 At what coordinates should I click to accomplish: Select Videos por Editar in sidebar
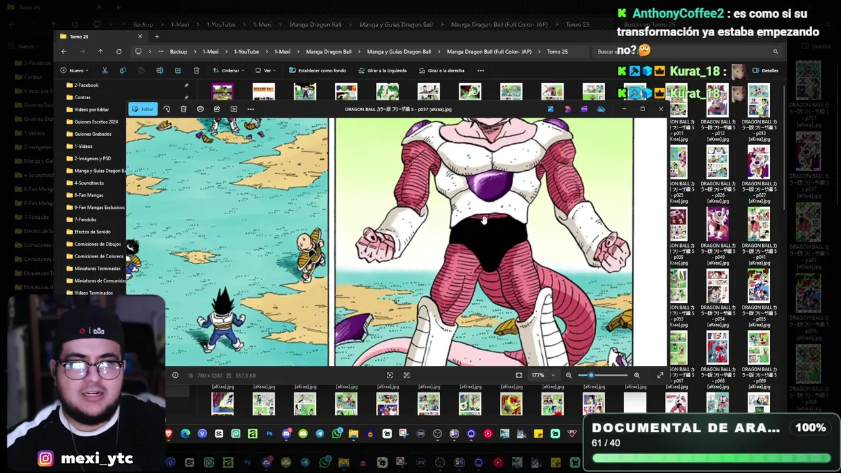pyautogui.click(x=91, y=110)
